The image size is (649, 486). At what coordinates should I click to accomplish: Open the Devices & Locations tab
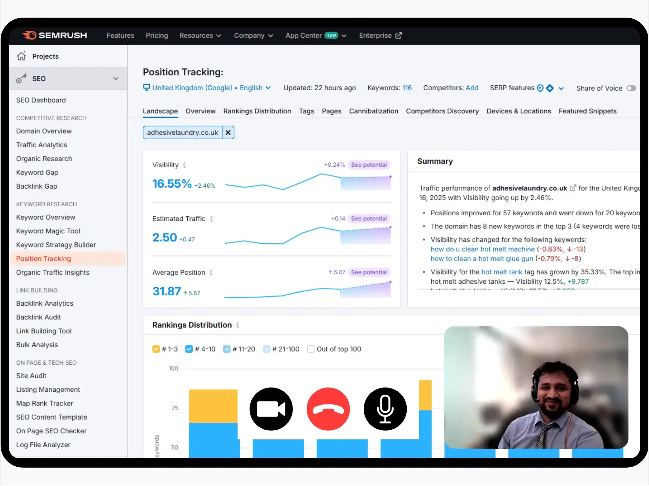pos(519,111)
